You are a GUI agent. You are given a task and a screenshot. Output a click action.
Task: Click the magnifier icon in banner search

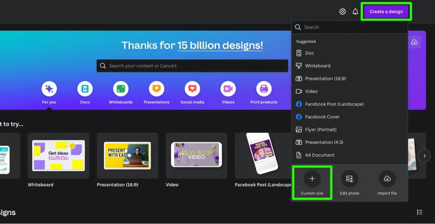pos(103,66)
